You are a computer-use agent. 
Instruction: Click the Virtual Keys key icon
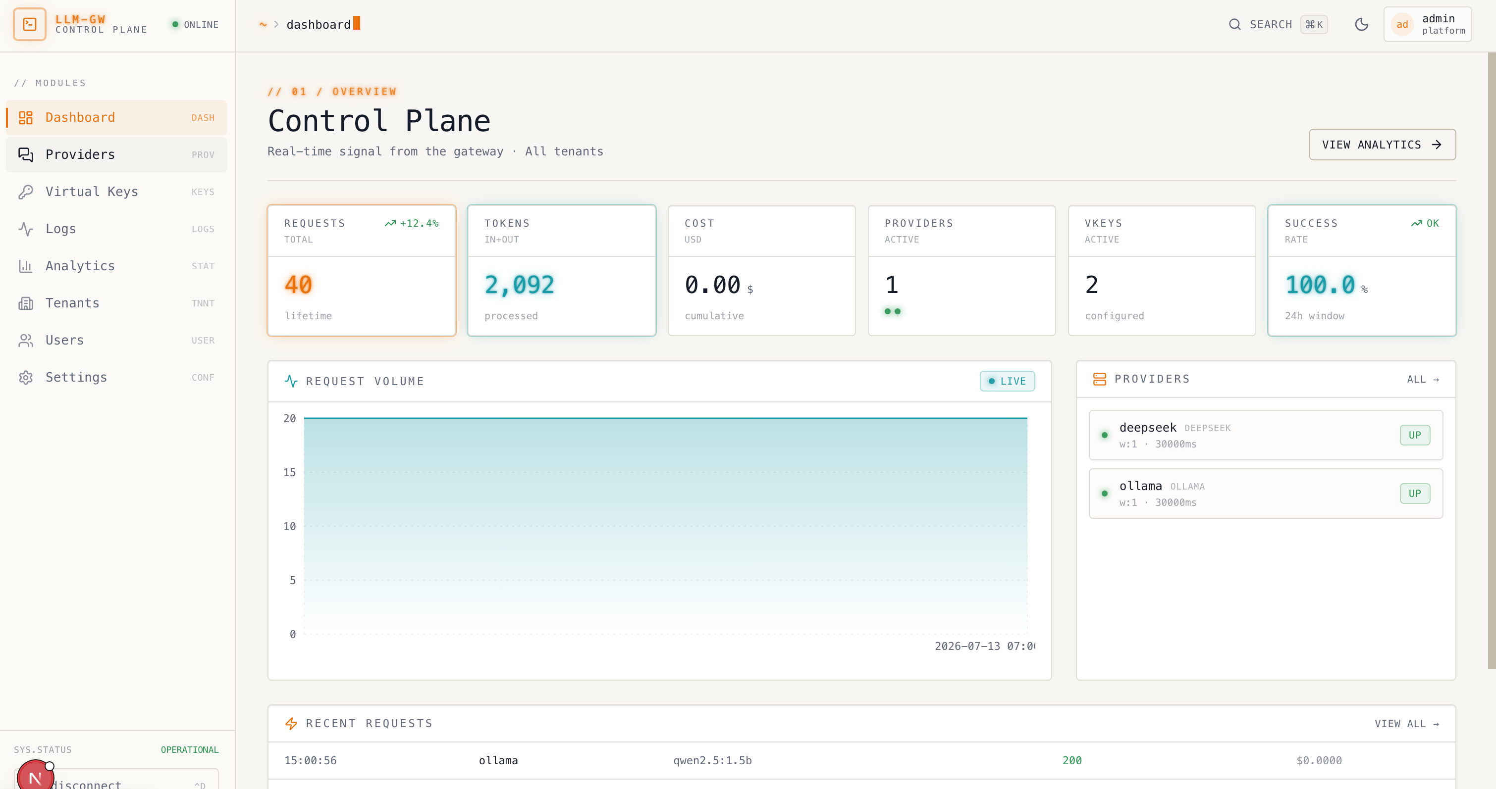(x=26, y=192)
